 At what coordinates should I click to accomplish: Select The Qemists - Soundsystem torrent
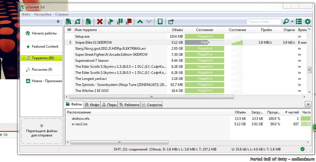click(x=185, y=85)
